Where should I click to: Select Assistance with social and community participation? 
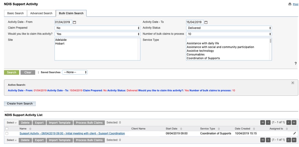pos(221,47)
